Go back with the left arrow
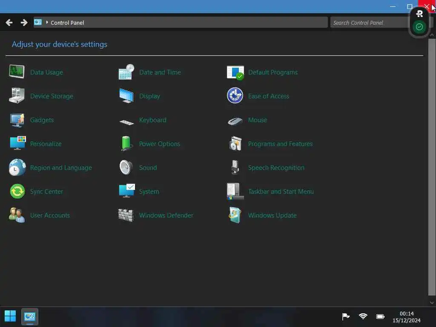The width and height of the screenshot is (436, 327). click(x=9, y=23)
